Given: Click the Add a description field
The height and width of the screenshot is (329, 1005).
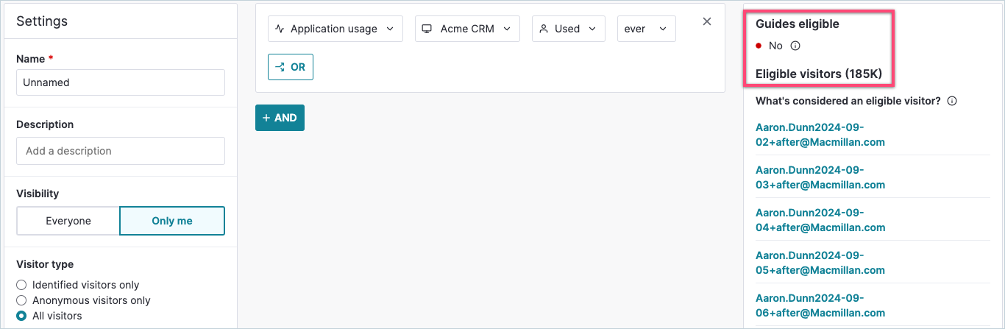Looking at the screenshot, I should (x=121, y=151).
